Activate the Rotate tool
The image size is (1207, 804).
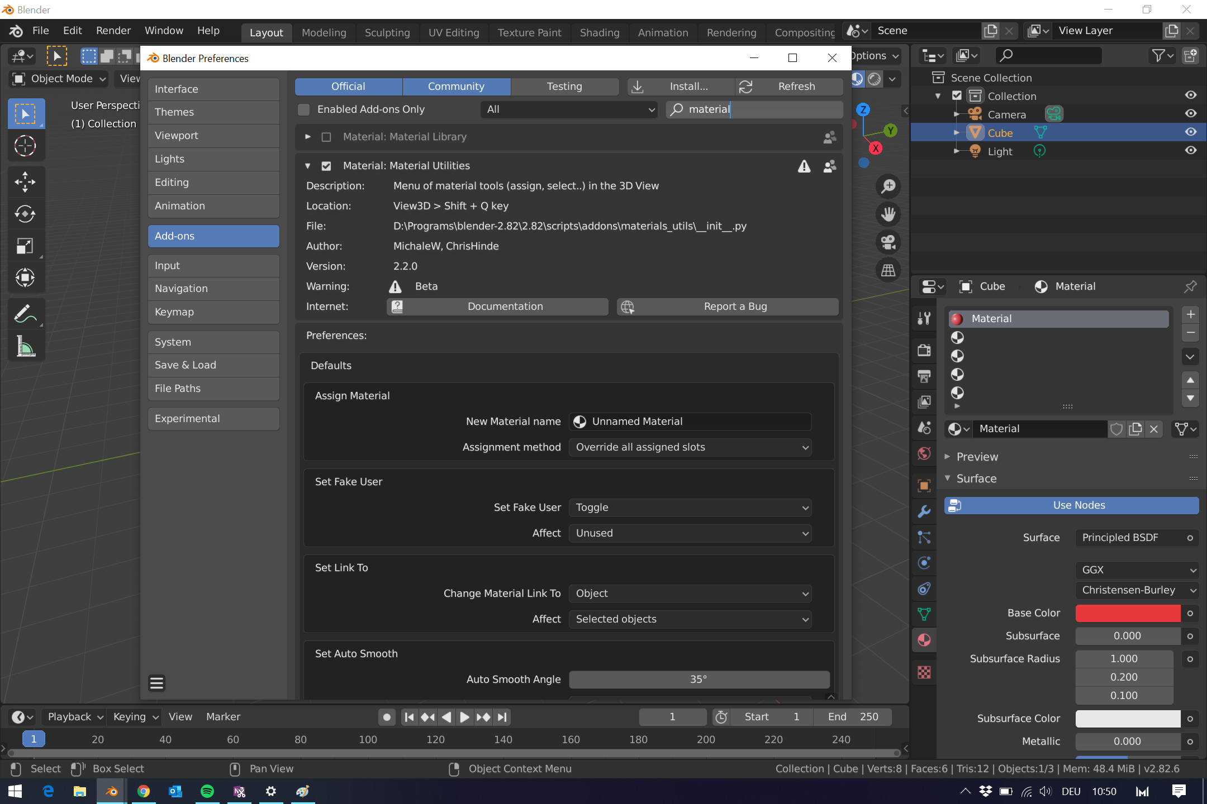(x=25, y=214)
